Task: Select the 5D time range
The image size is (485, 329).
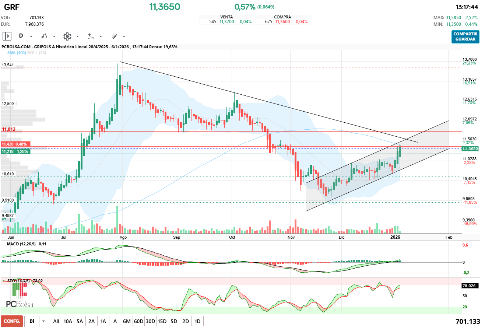Action: [x=174, y=321]
